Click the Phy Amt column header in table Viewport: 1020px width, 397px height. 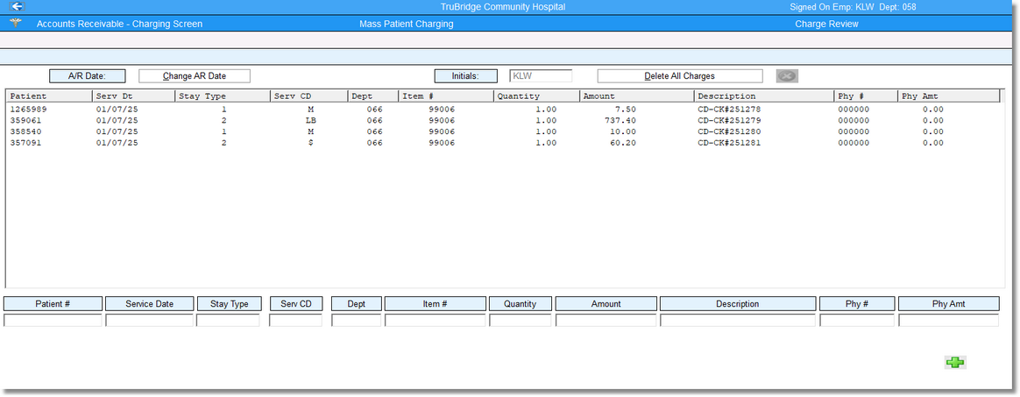tap(948, 96)
